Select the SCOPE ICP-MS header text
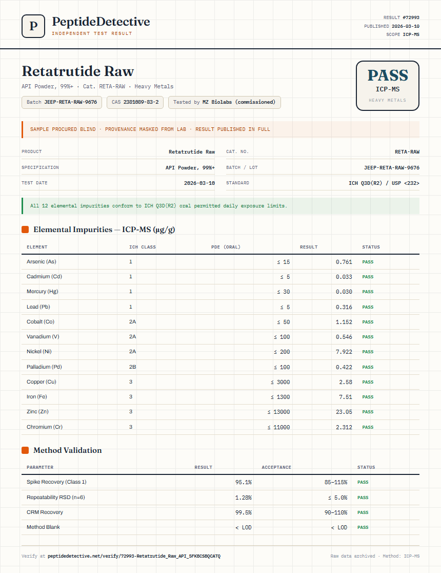Image resolution: width=441 pixels, height=573 pixels. click(x=403, y=34)
